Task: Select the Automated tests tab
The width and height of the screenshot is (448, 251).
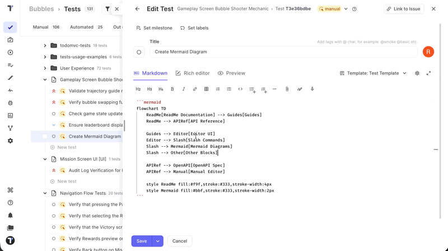Action: [x=87, y=27]
